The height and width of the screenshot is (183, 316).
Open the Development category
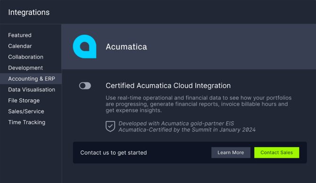25,68
